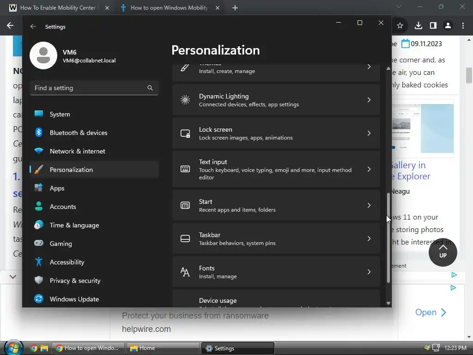Screen dimensions: 473x355
Task: Open the Gallery in Explorer article link
Action: [411, 171]
